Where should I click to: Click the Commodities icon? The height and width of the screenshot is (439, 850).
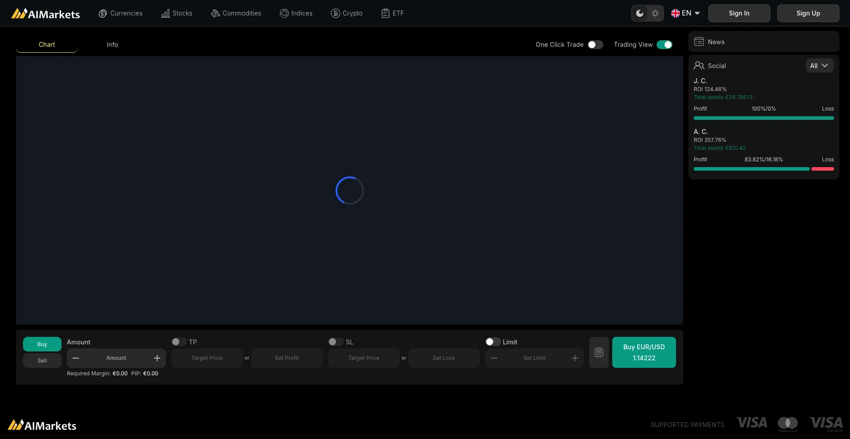point(215,14)
